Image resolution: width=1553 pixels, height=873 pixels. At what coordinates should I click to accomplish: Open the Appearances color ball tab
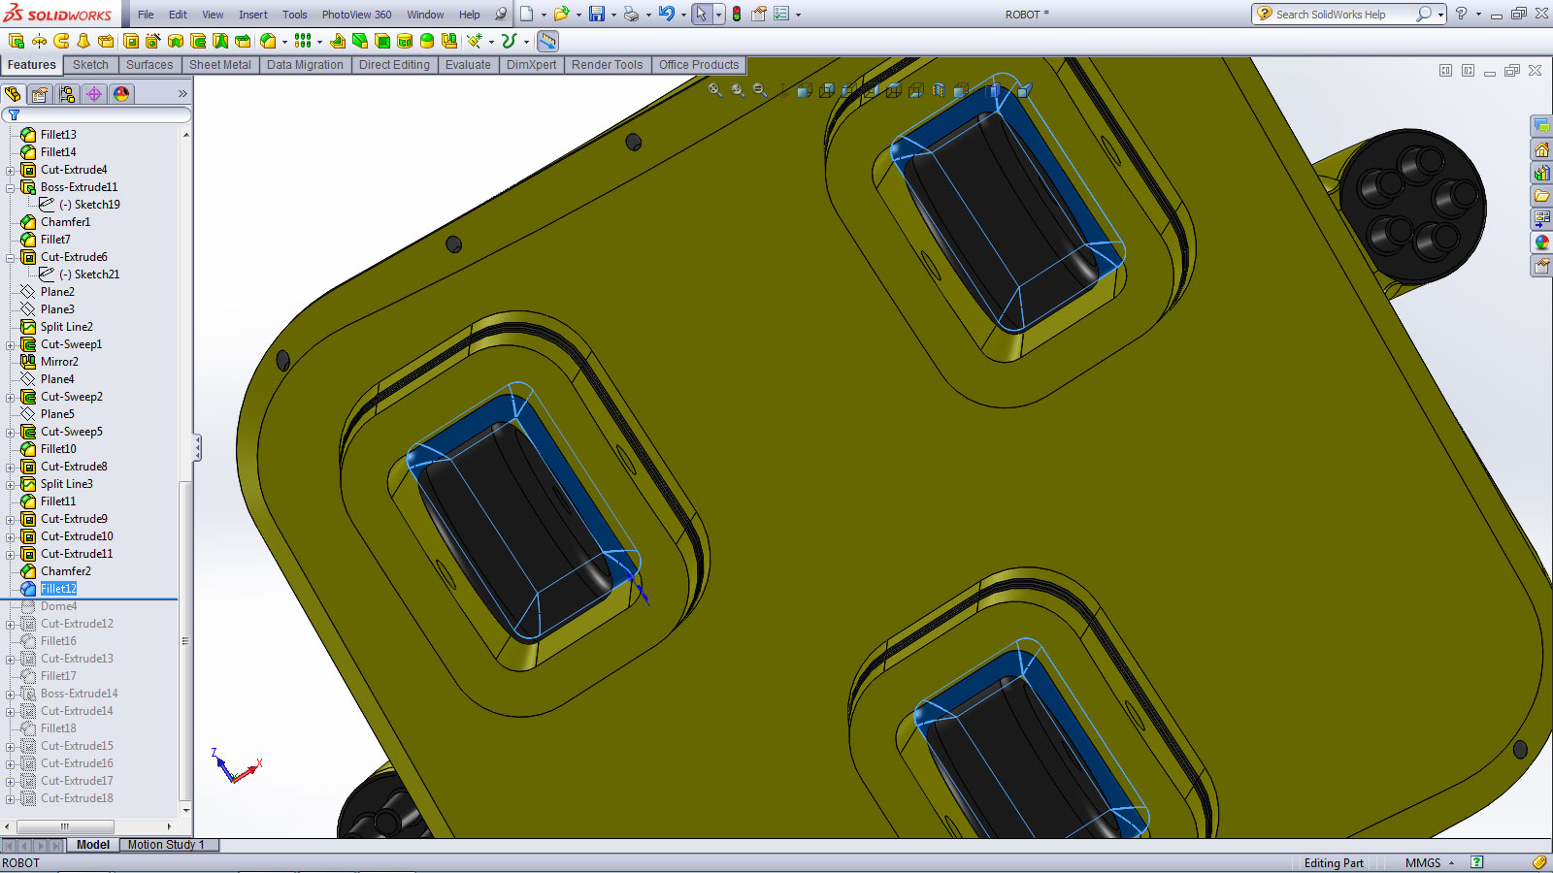coord(1541,242)
